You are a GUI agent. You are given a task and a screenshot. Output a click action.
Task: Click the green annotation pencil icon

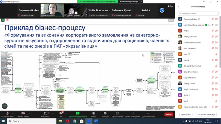click(4, 106)
